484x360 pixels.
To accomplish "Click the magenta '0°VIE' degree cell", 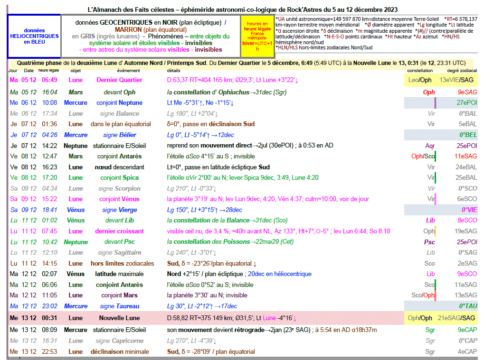I will pyautogui.click(x=469, y=210).
